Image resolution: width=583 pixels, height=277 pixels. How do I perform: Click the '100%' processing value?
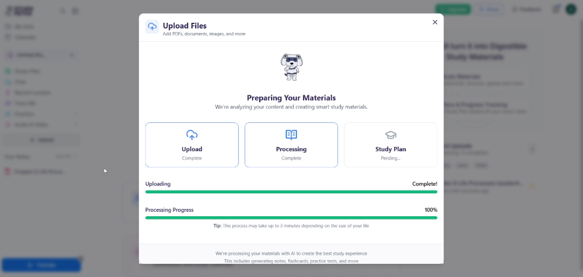coord(431,210)
